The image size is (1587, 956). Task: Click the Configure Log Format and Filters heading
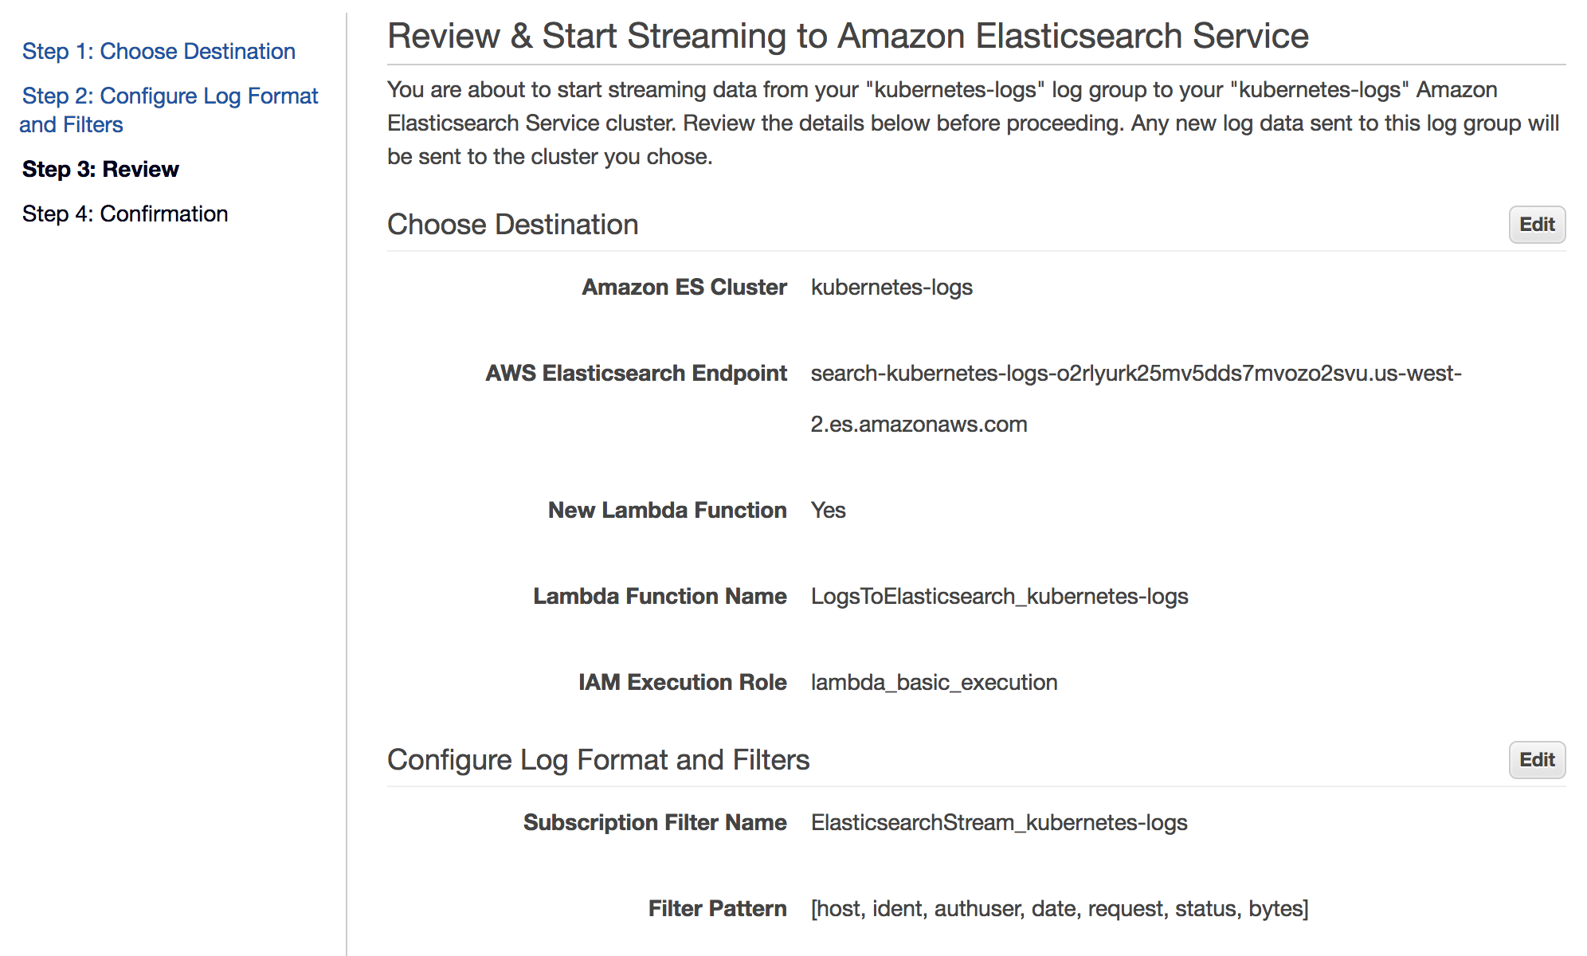coord(598,759)
